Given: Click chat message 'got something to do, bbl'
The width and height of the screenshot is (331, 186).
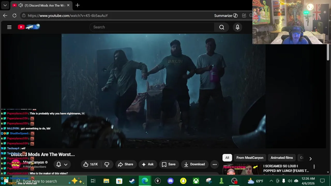Looking at the screenshot, I should tap(36, 128).
